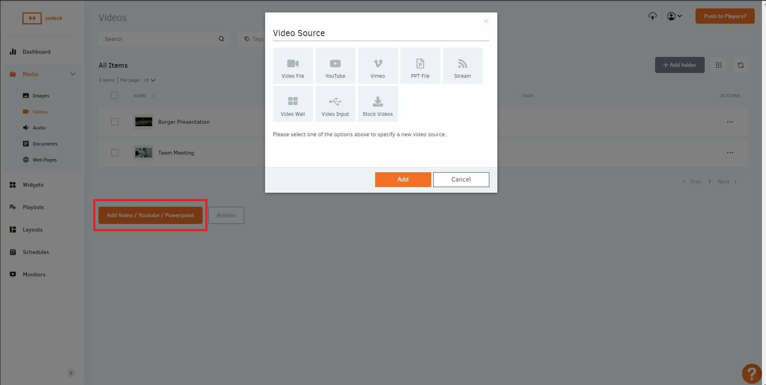Select the Video Wall source tile

click(293, 104)
